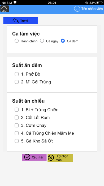
Task: Check the Phở Bò checkbox
Action: [17, 74]
